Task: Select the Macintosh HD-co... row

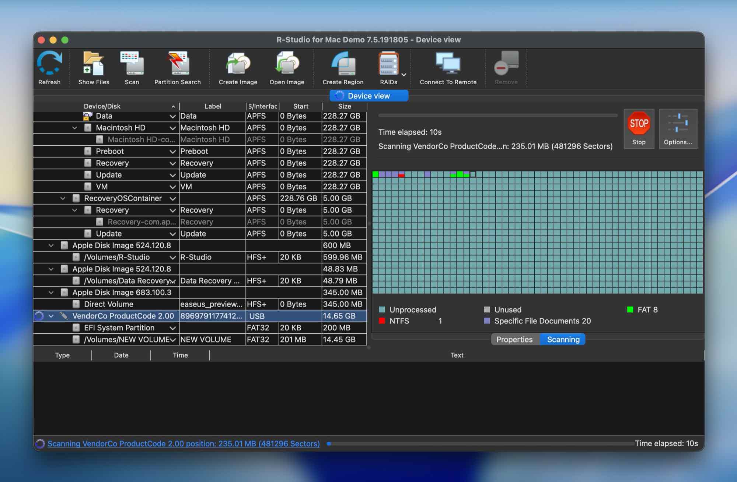Action: [x=200, y=139]
